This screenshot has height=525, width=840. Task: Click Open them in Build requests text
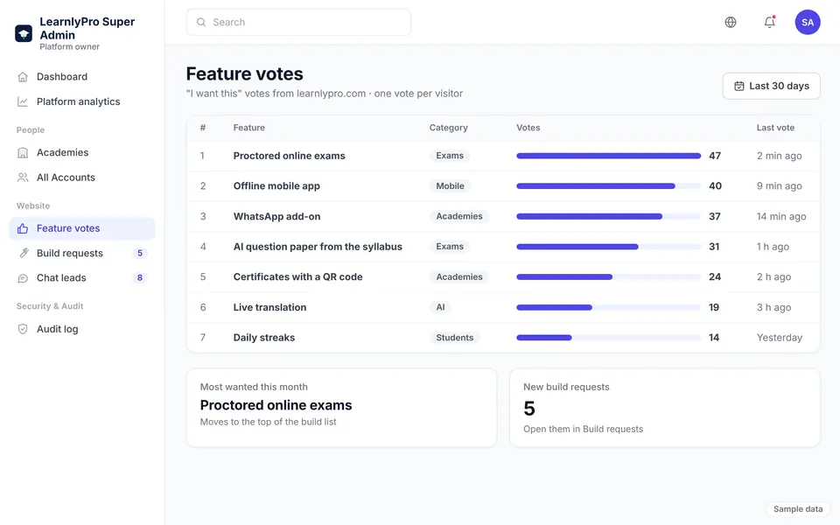(584, 429)
